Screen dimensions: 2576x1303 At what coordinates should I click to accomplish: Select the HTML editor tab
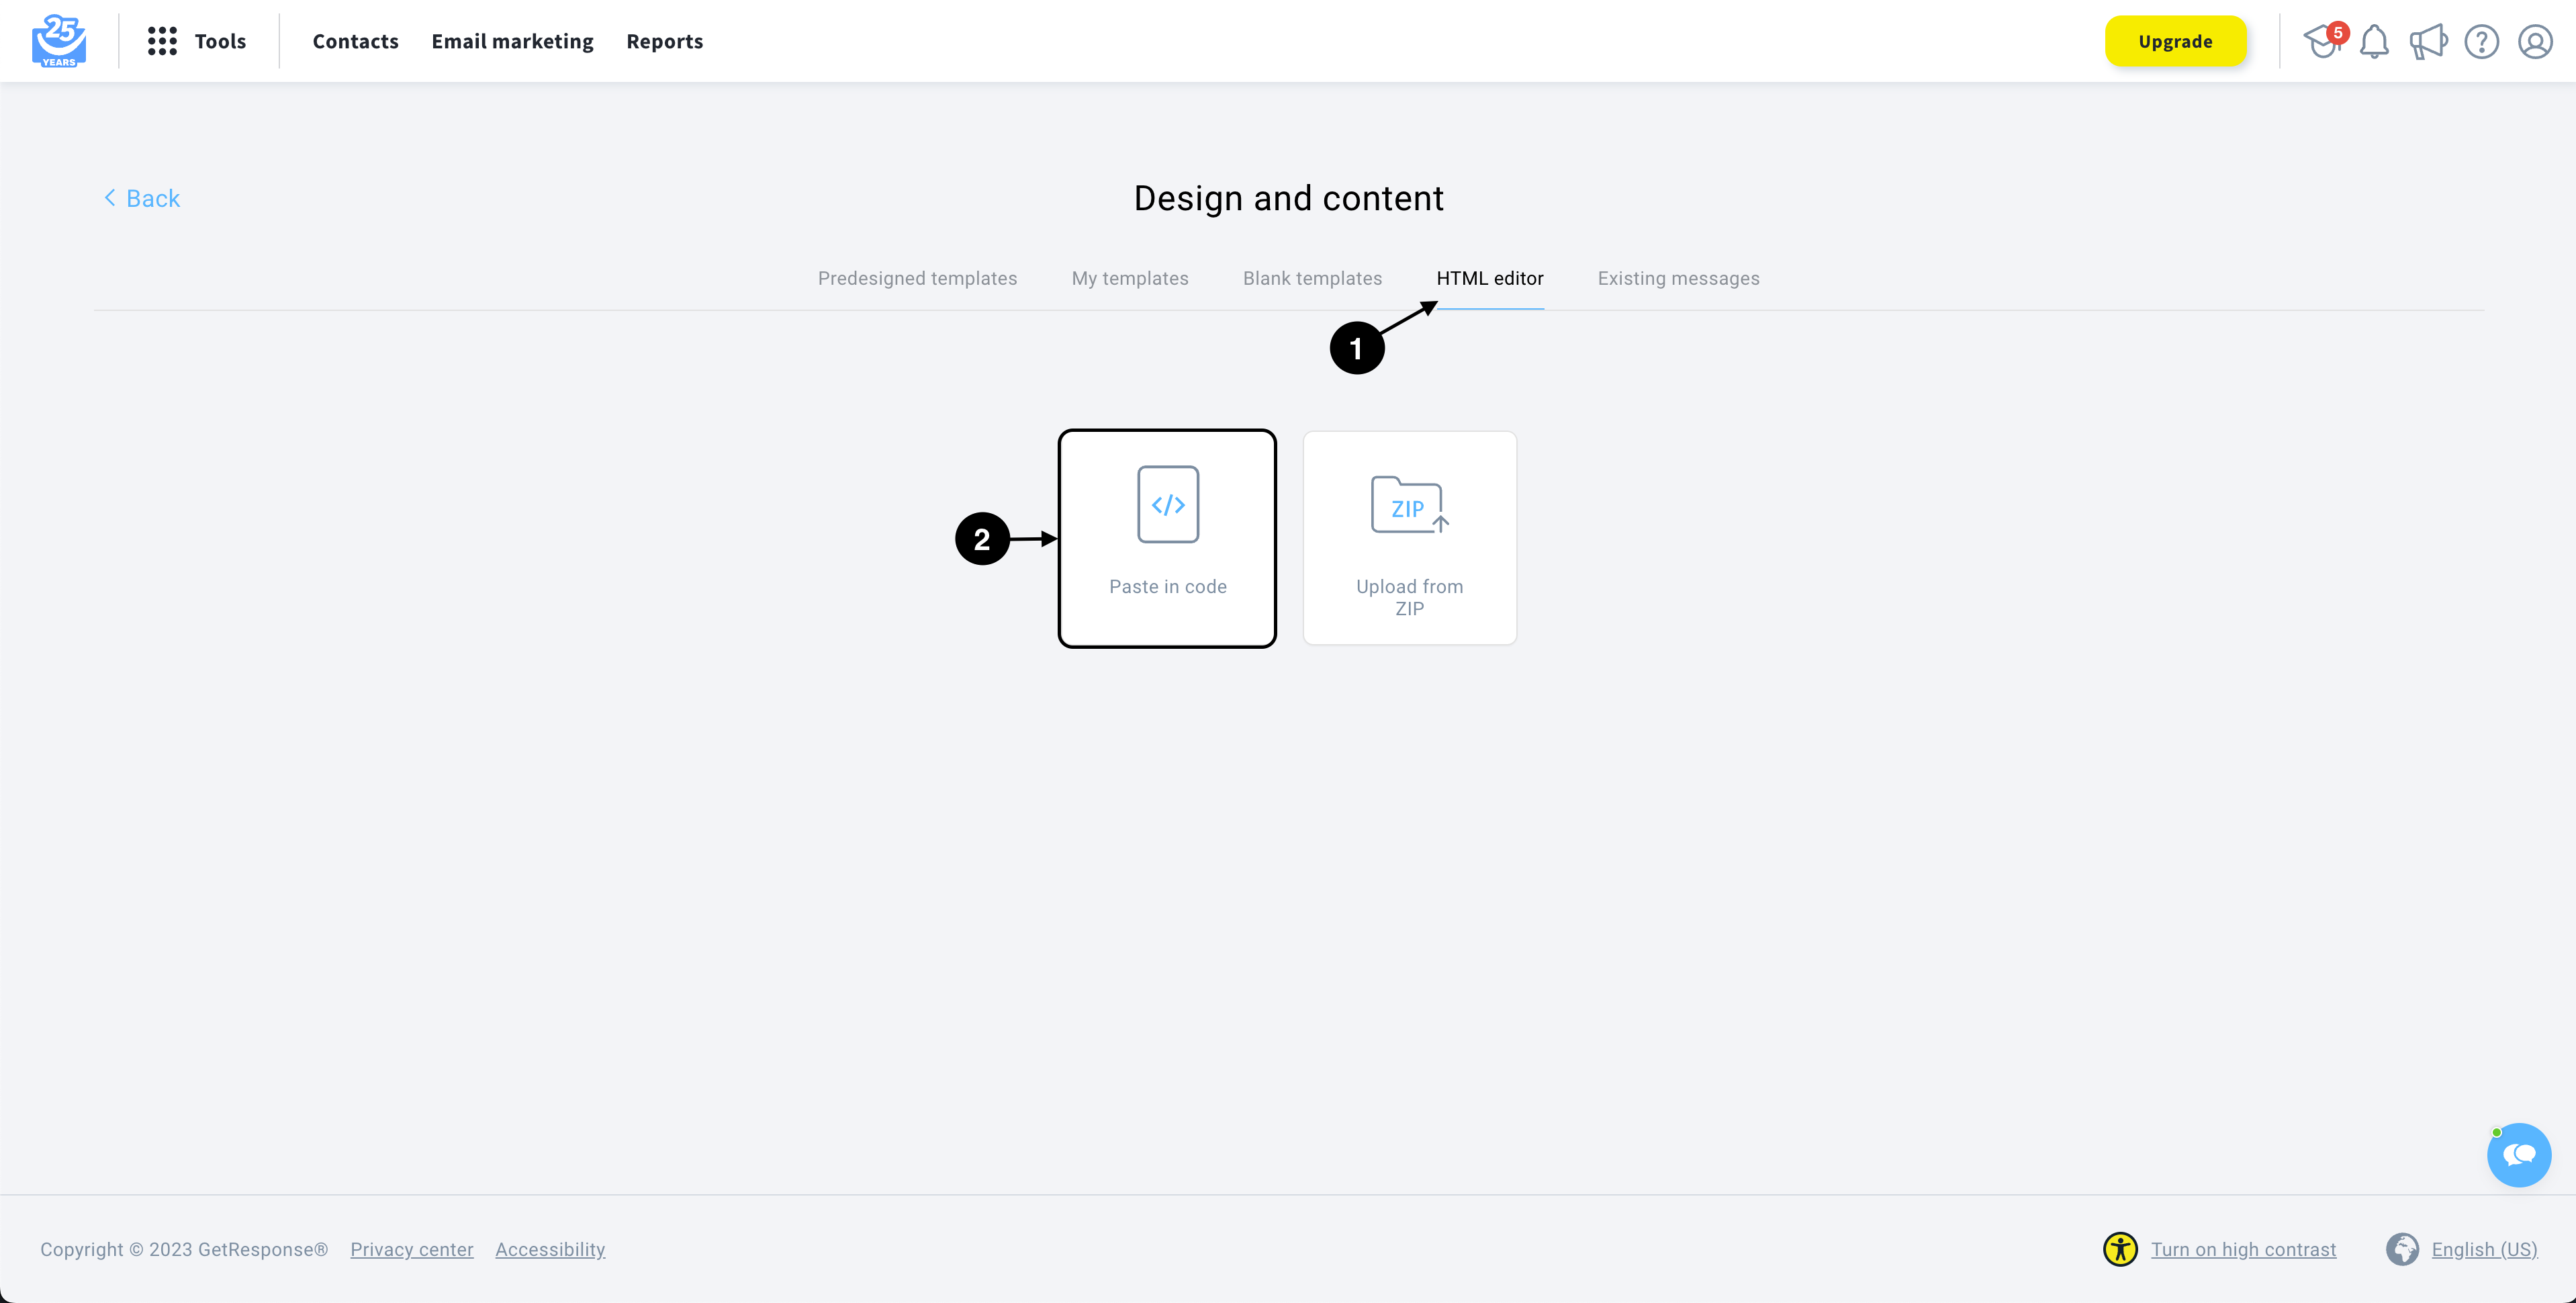coord(1489,278)
